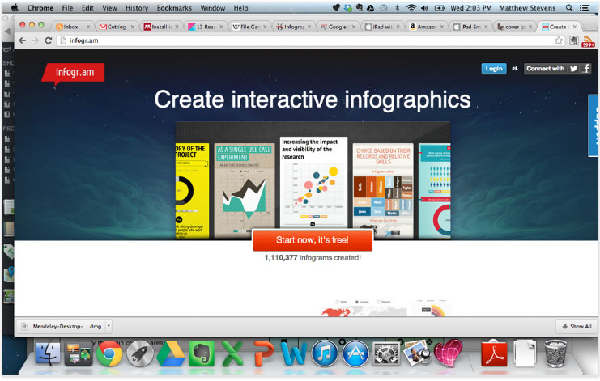Screen dimensions: 600x381
Task: Open Finder from the Dock
Action: 48,353
